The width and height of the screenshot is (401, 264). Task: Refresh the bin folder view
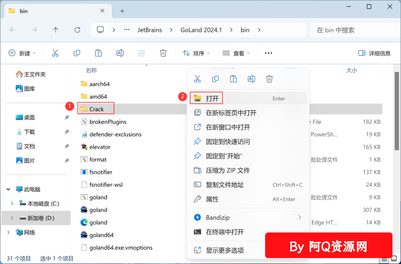(x=77, y=30)
